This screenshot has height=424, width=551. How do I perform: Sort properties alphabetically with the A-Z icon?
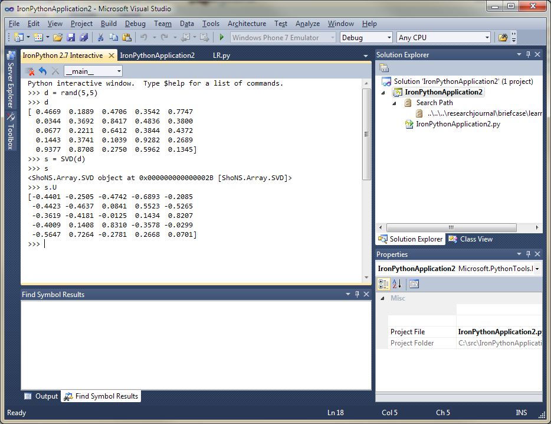point(397,284)
